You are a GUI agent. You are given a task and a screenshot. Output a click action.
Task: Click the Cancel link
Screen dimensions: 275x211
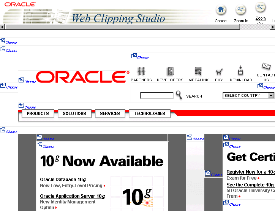221,21
